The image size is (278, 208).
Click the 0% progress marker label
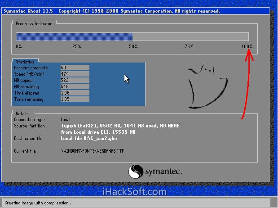point(19,47)
